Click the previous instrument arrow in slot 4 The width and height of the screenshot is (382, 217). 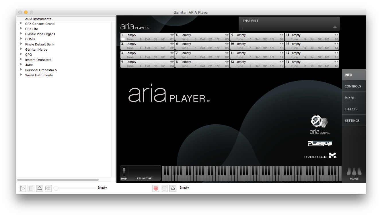click(x=170, y=62)
